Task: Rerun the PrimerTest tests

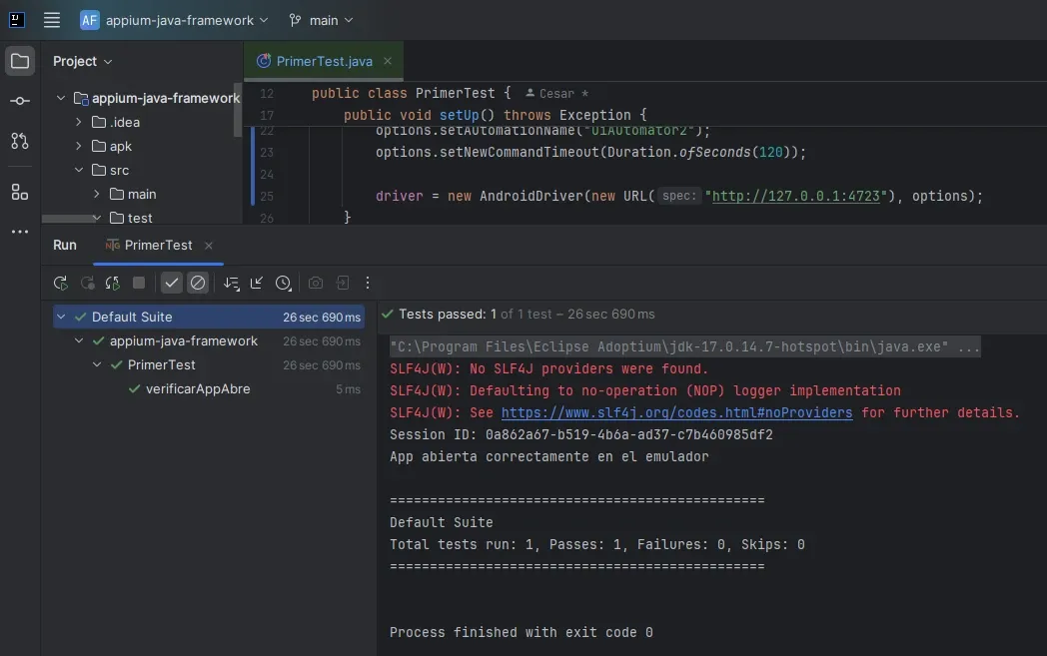Action: click(61, 283)
